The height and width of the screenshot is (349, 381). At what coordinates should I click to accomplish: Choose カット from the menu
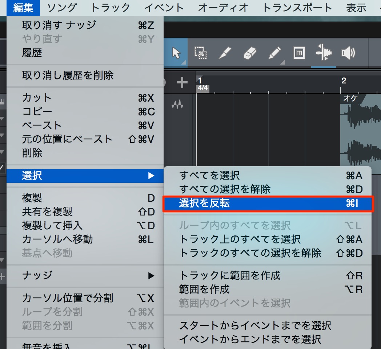(x=85, y=98)
